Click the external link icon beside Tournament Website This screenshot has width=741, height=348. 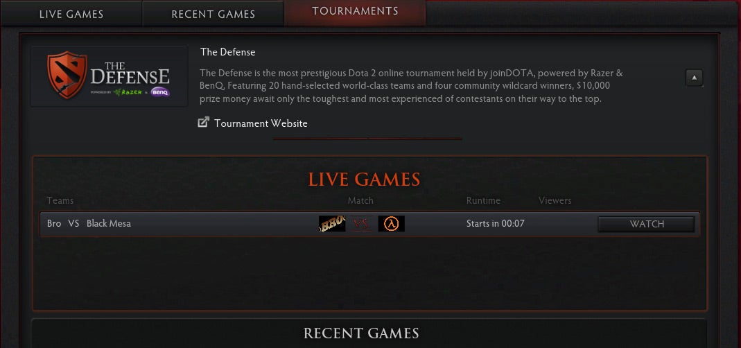click(x=203, y=123)
